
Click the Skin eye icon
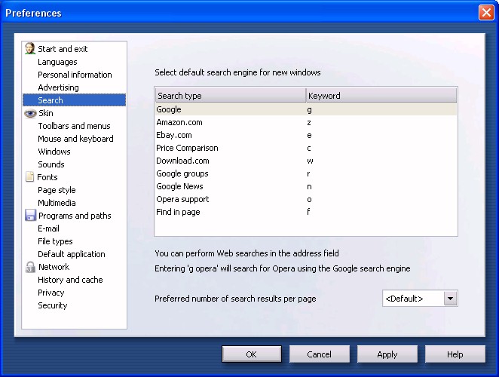point(30,113)
